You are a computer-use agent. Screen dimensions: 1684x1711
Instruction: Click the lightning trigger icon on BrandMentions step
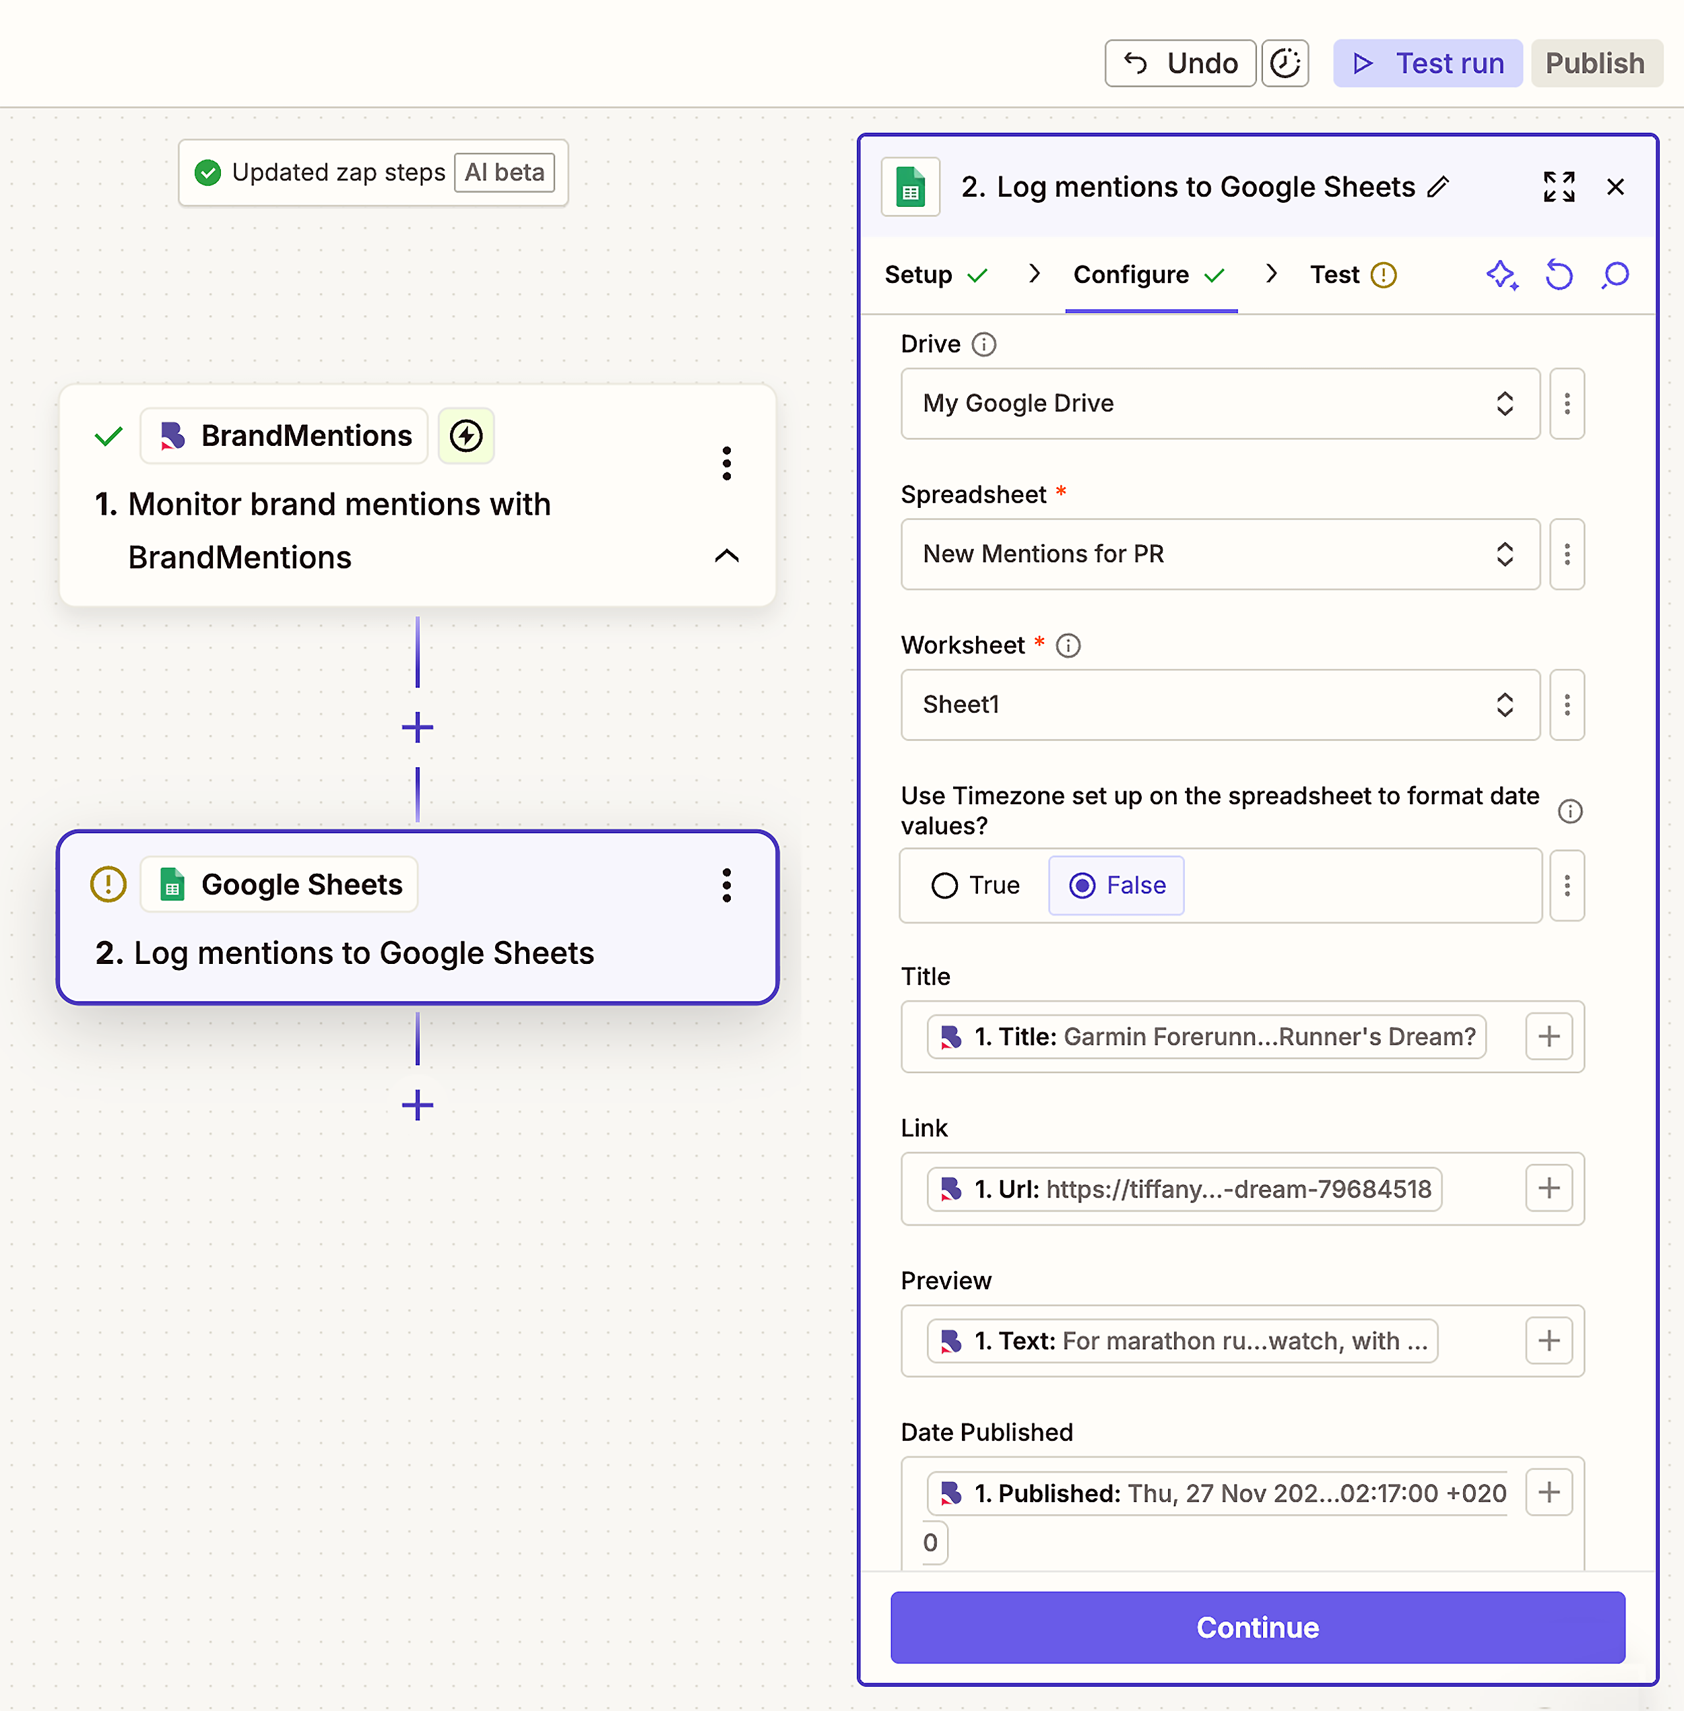pyautogui.click(x=466, y=435)
